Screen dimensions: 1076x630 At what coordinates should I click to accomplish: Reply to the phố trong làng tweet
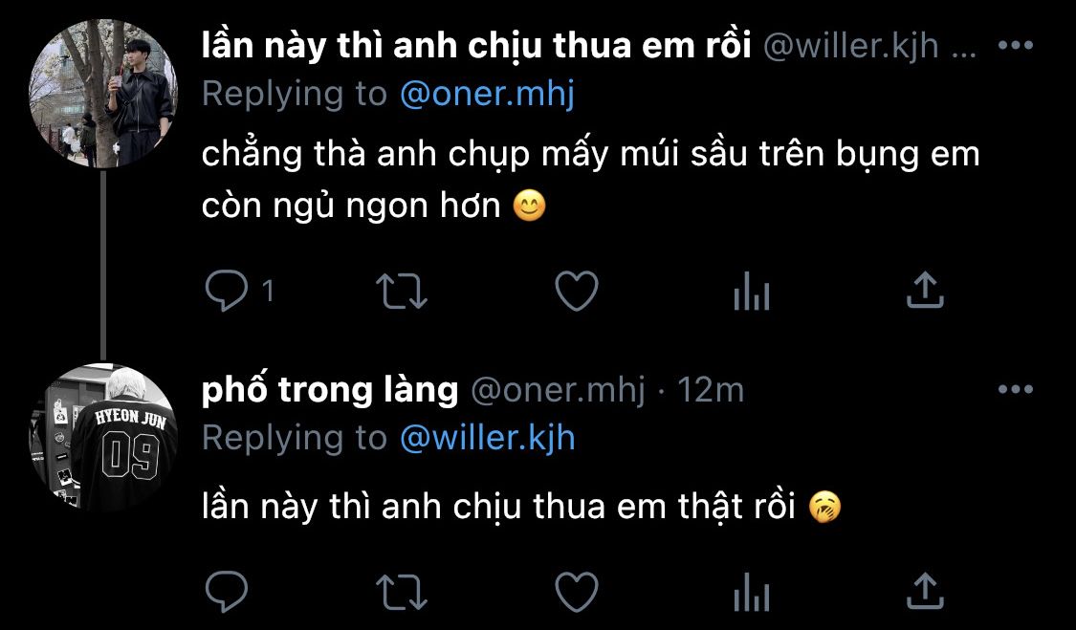point(227,592)
